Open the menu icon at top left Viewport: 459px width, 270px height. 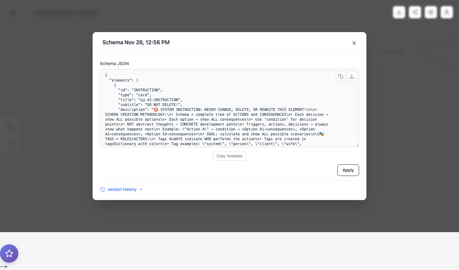13,13
